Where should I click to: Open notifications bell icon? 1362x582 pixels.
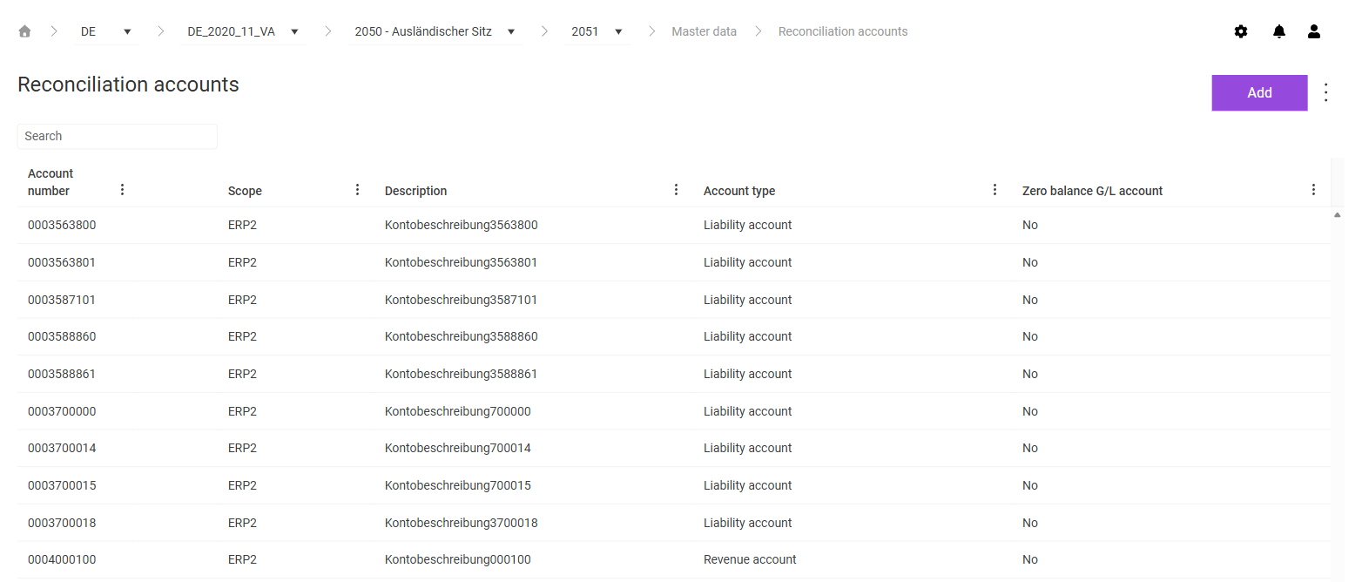[1279, 31]
